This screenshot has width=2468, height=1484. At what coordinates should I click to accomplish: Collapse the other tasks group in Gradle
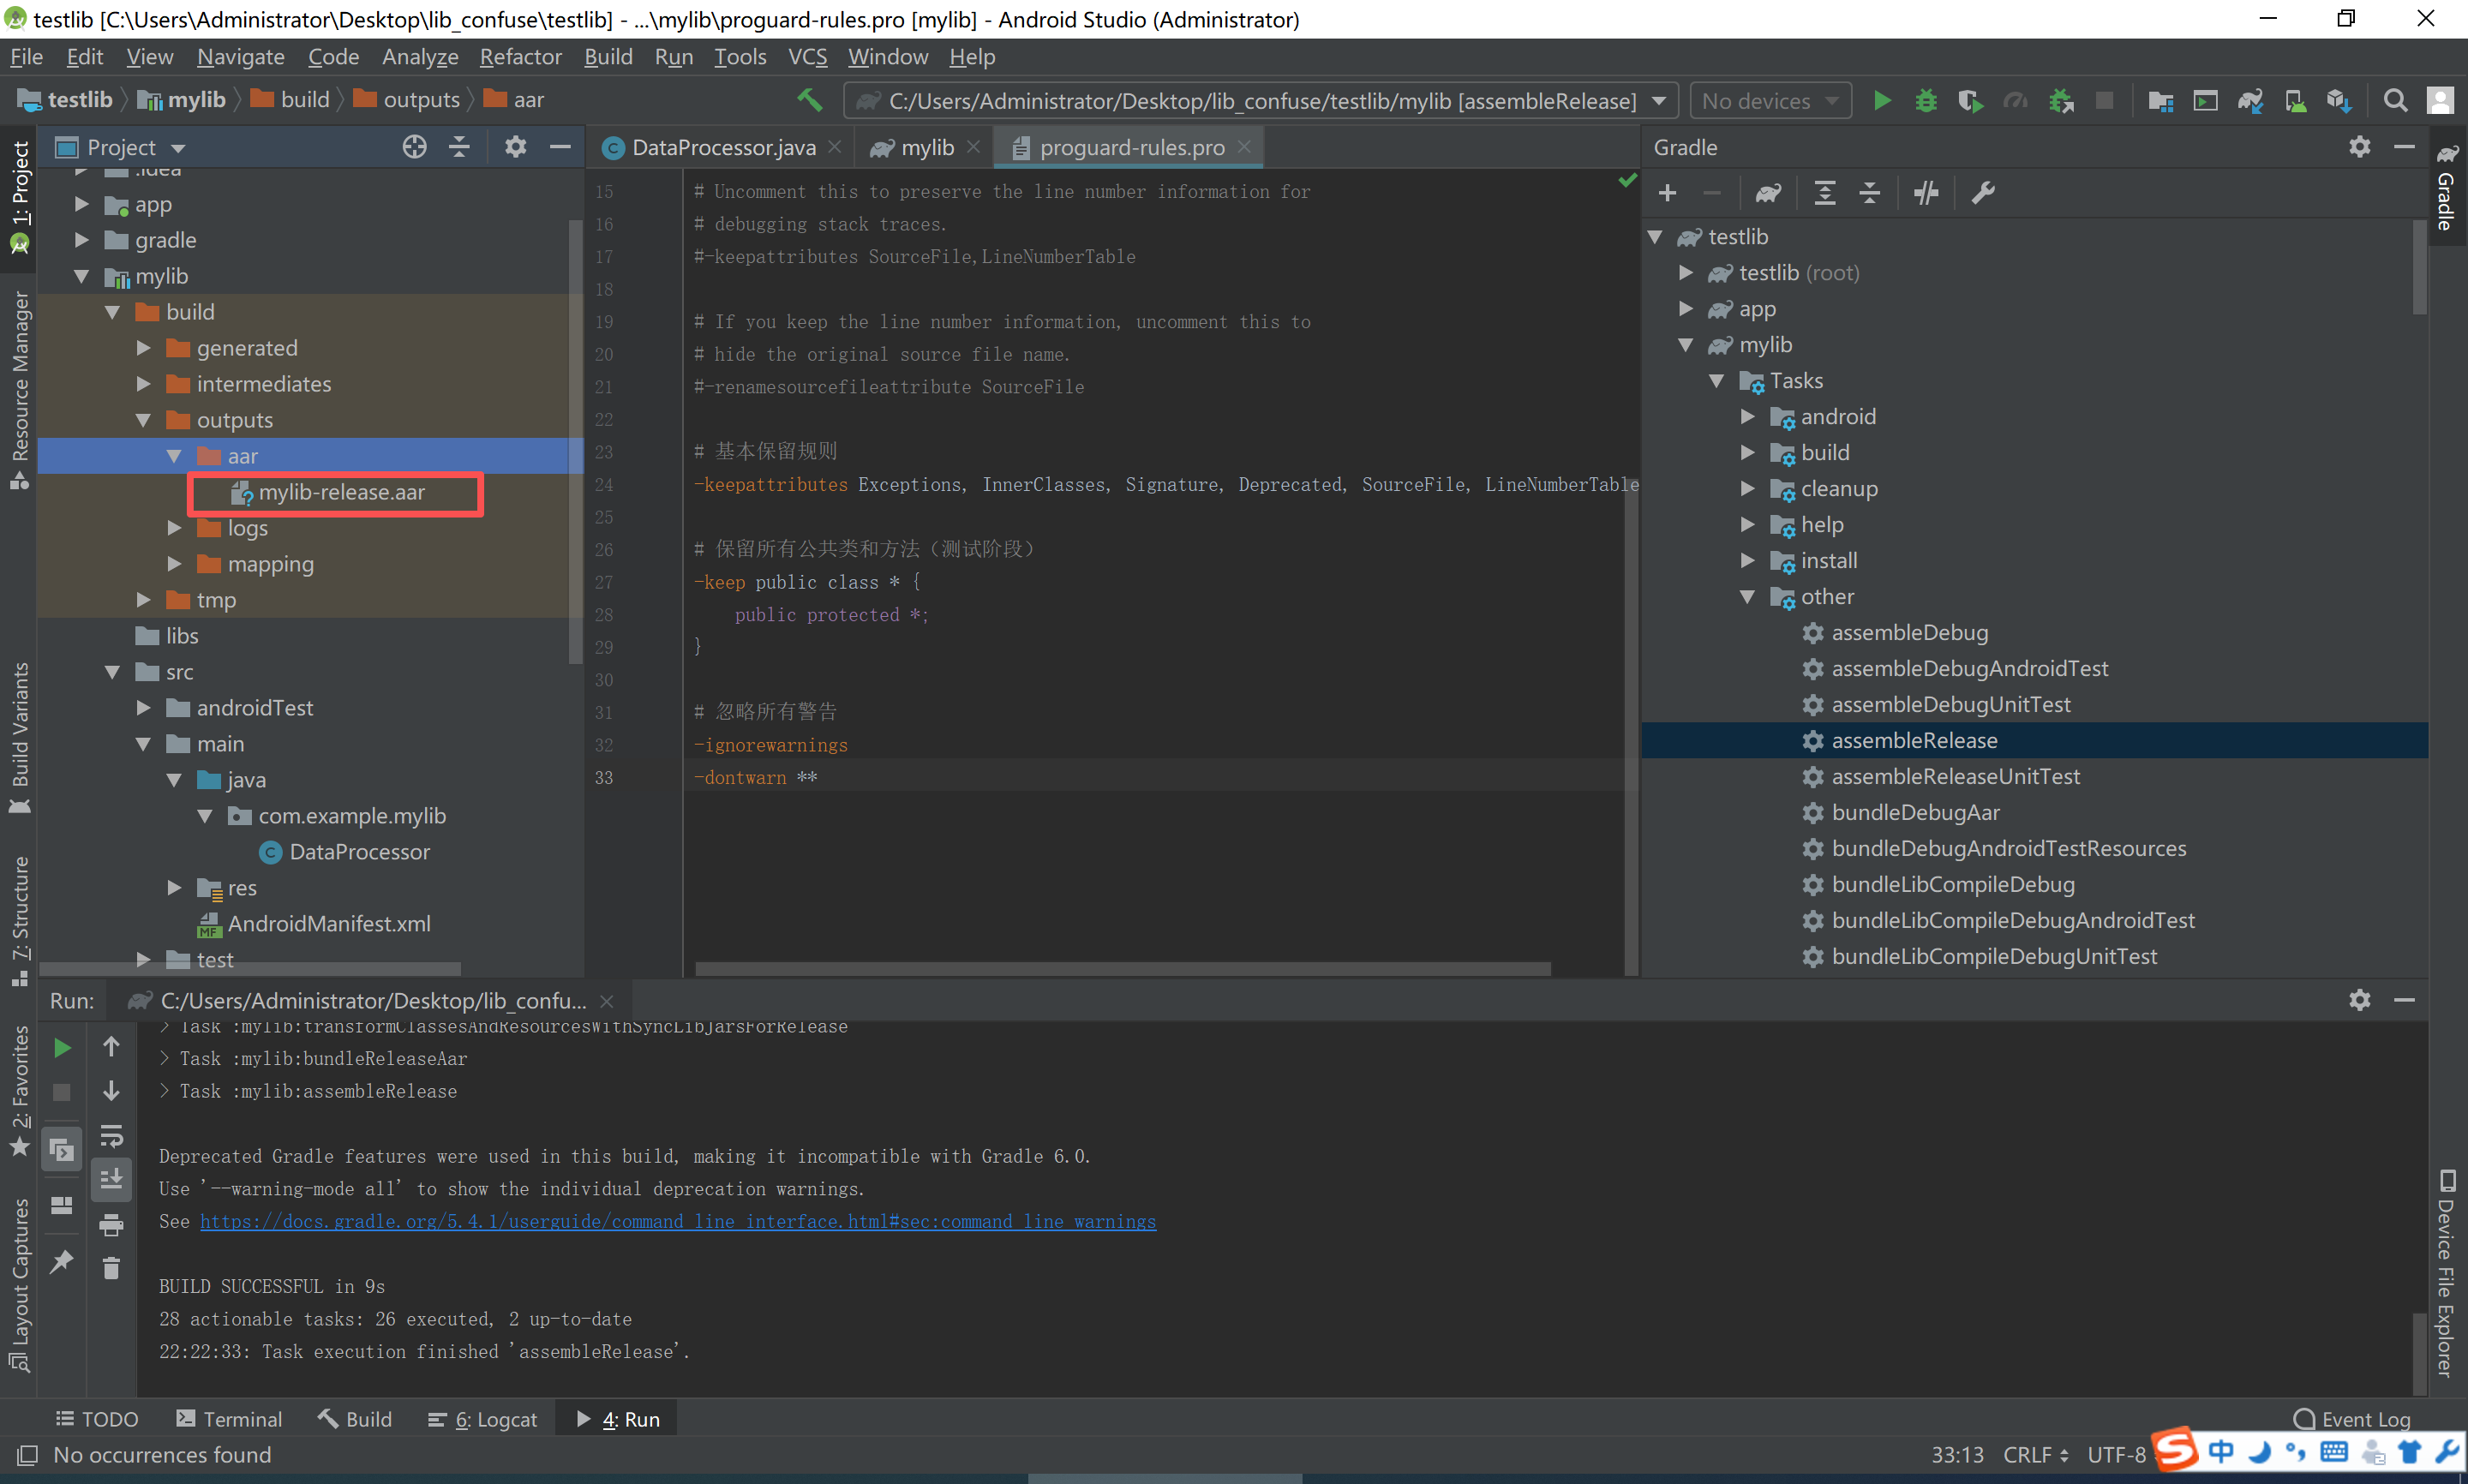1747,597
